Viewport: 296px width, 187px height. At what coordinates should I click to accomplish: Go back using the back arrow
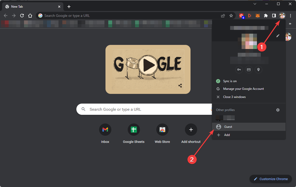6,16
